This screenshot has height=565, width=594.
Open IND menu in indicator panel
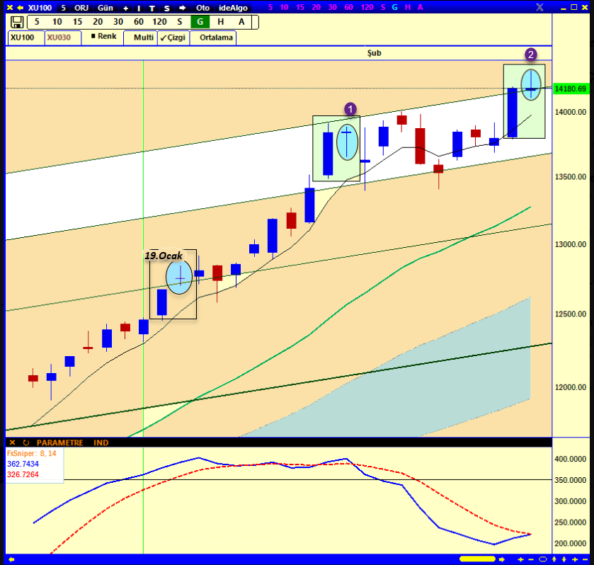101,443
